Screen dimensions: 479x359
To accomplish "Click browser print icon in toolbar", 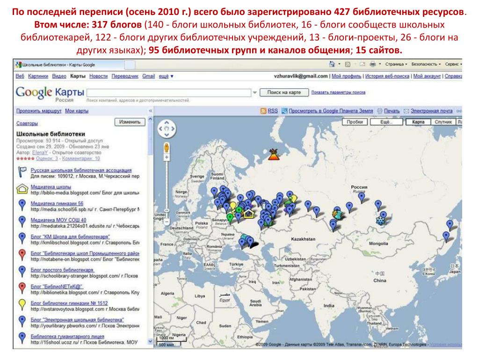I will click(373, 64).
